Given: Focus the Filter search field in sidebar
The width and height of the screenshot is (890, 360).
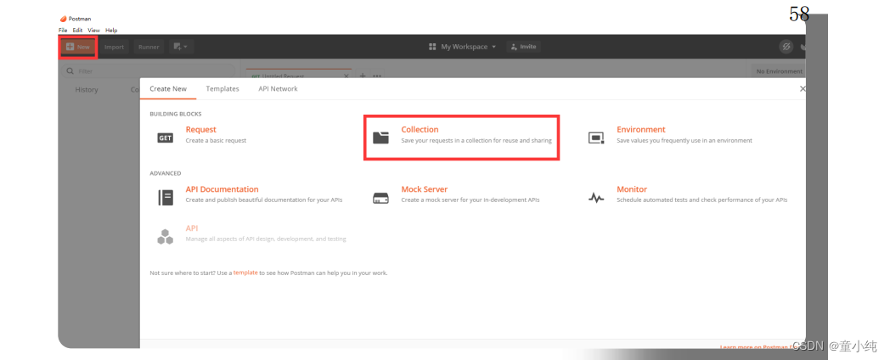Looking at the screenshot, I should point(148,71).
